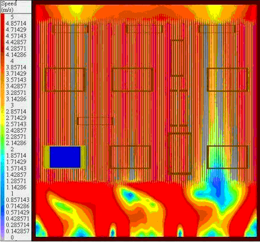Select the legend value 2.57143

[16, 124]
